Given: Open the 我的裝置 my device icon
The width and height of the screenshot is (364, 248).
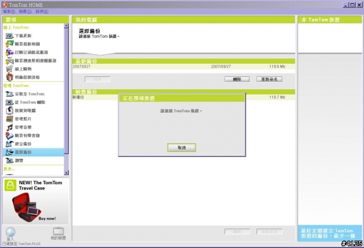Looking at the screenshot, I should tap(58, 231).
